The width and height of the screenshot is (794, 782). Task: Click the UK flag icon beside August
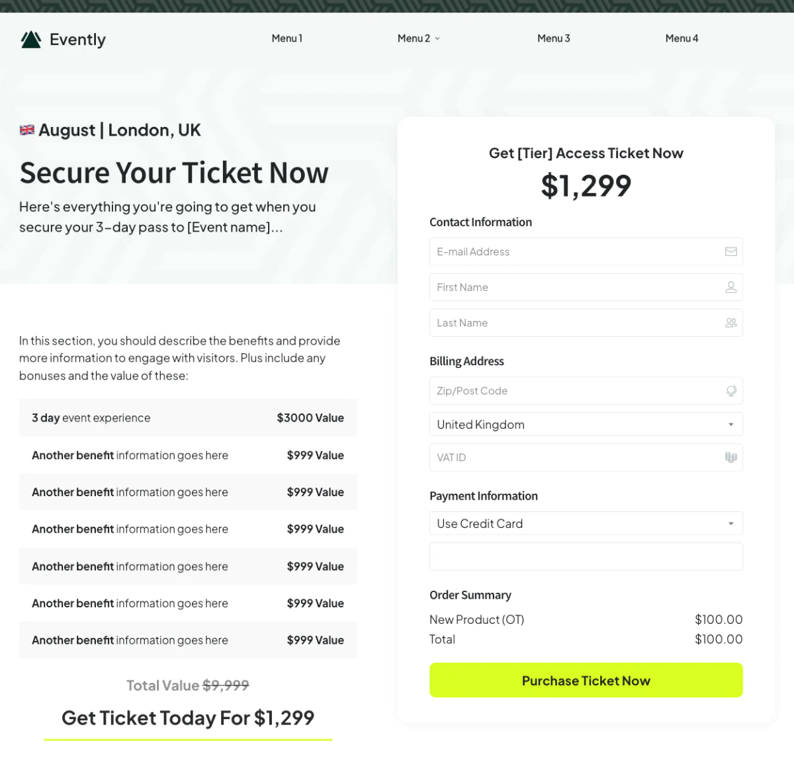(27, 130)
